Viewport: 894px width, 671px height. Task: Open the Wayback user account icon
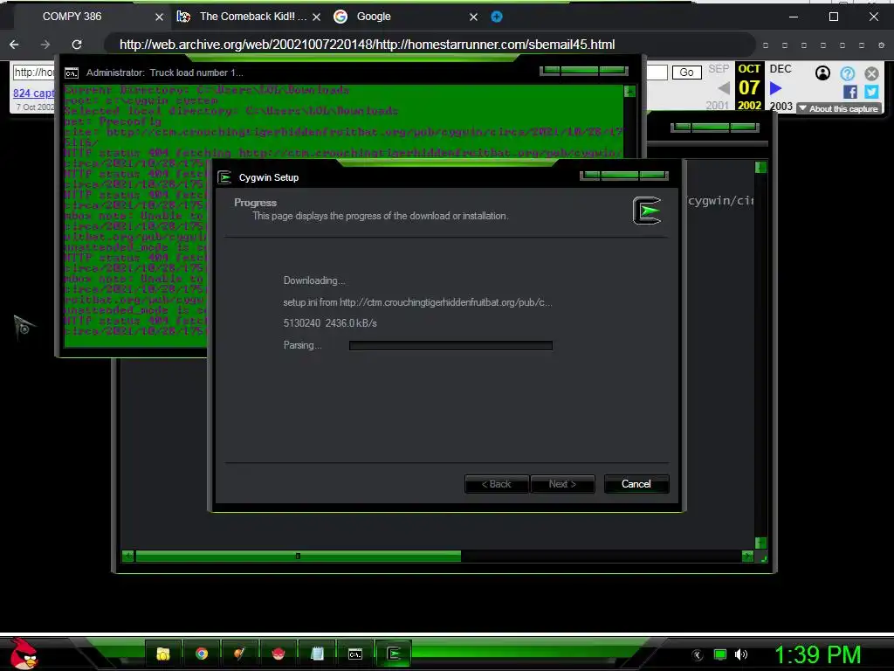(x=822, y=73)
